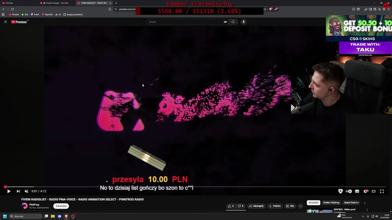Screen dimensions: 392x220
Task: Open player settings gear menu
Action: (365, 191)
